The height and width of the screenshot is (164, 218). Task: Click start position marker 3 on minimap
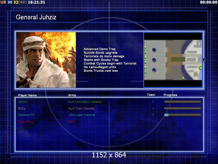click(x=154, y=60)
